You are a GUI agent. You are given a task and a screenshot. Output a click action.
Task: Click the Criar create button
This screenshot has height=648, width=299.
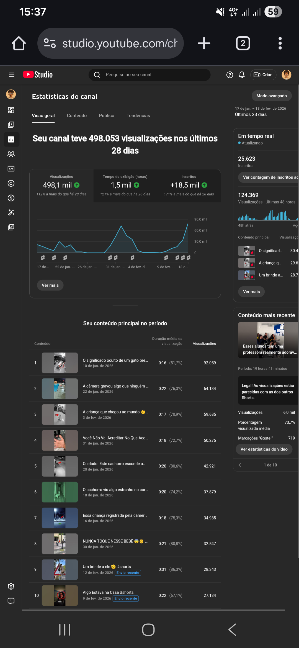click(263, 75)
